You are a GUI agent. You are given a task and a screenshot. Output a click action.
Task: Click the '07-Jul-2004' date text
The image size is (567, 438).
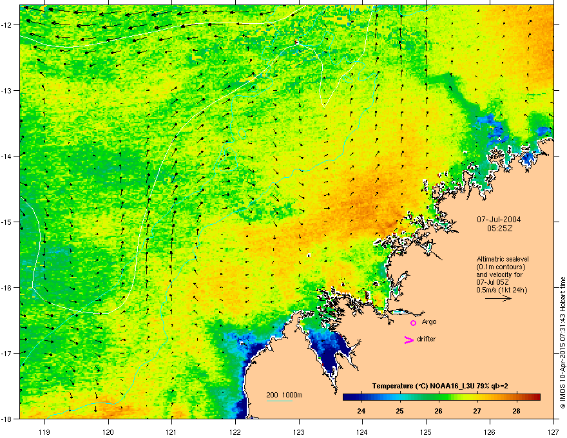pyautogui.click(x=499, y=220)
